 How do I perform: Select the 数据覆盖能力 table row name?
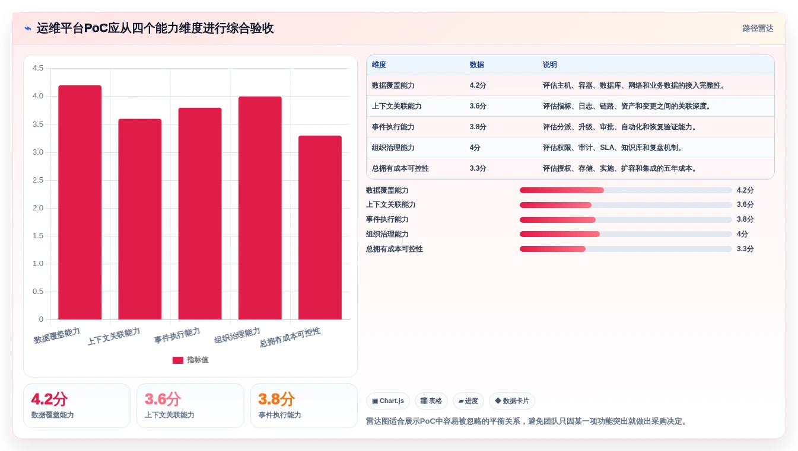pyautogui.click(x=393, y=85)
